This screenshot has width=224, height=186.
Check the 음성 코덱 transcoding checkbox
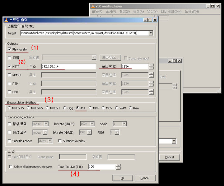(9, 132)
